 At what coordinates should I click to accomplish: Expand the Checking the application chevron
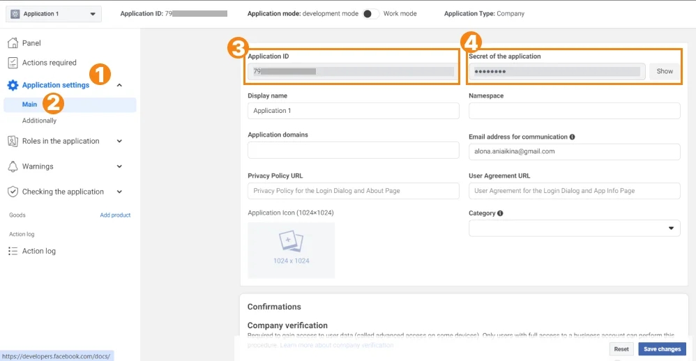[x=119, y=192]
